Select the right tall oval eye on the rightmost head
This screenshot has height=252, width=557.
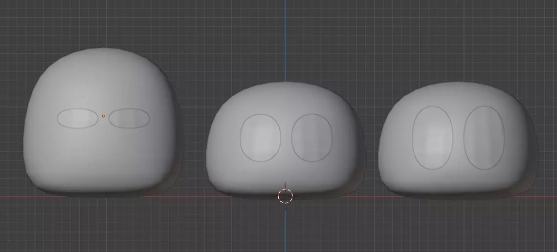pos(484,138)
